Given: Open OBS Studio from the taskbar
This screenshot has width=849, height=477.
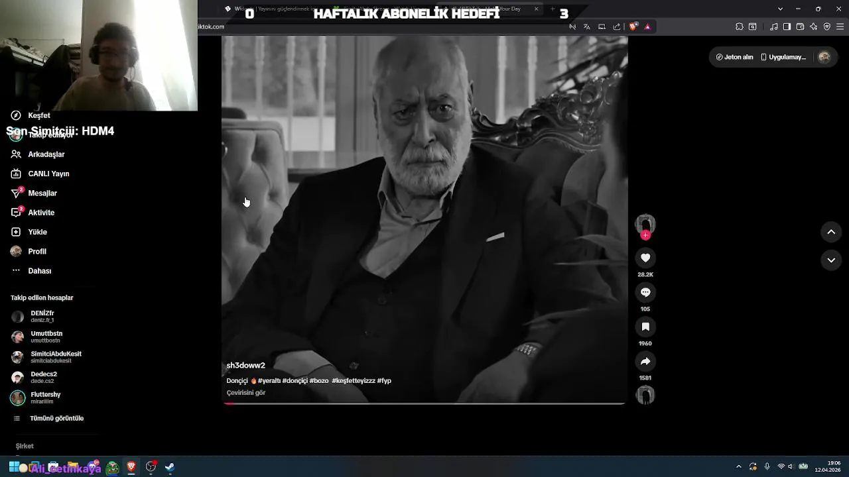Looking at the screenshot, I should click(151, 467).
